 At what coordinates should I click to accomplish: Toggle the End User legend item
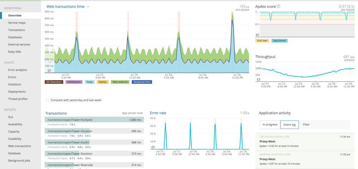262,41
